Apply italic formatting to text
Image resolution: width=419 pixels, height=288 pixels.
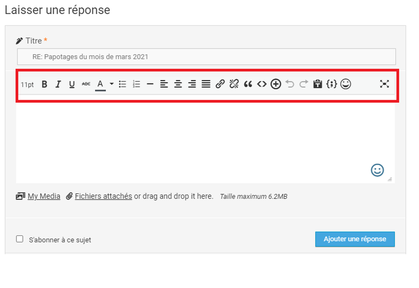(x=58, y=84)
